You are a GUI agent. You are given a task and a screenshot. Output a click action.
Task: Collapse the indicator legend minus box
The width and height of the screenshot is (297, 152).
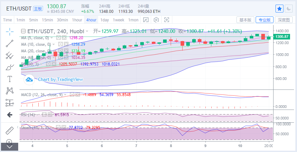(23, 31)
